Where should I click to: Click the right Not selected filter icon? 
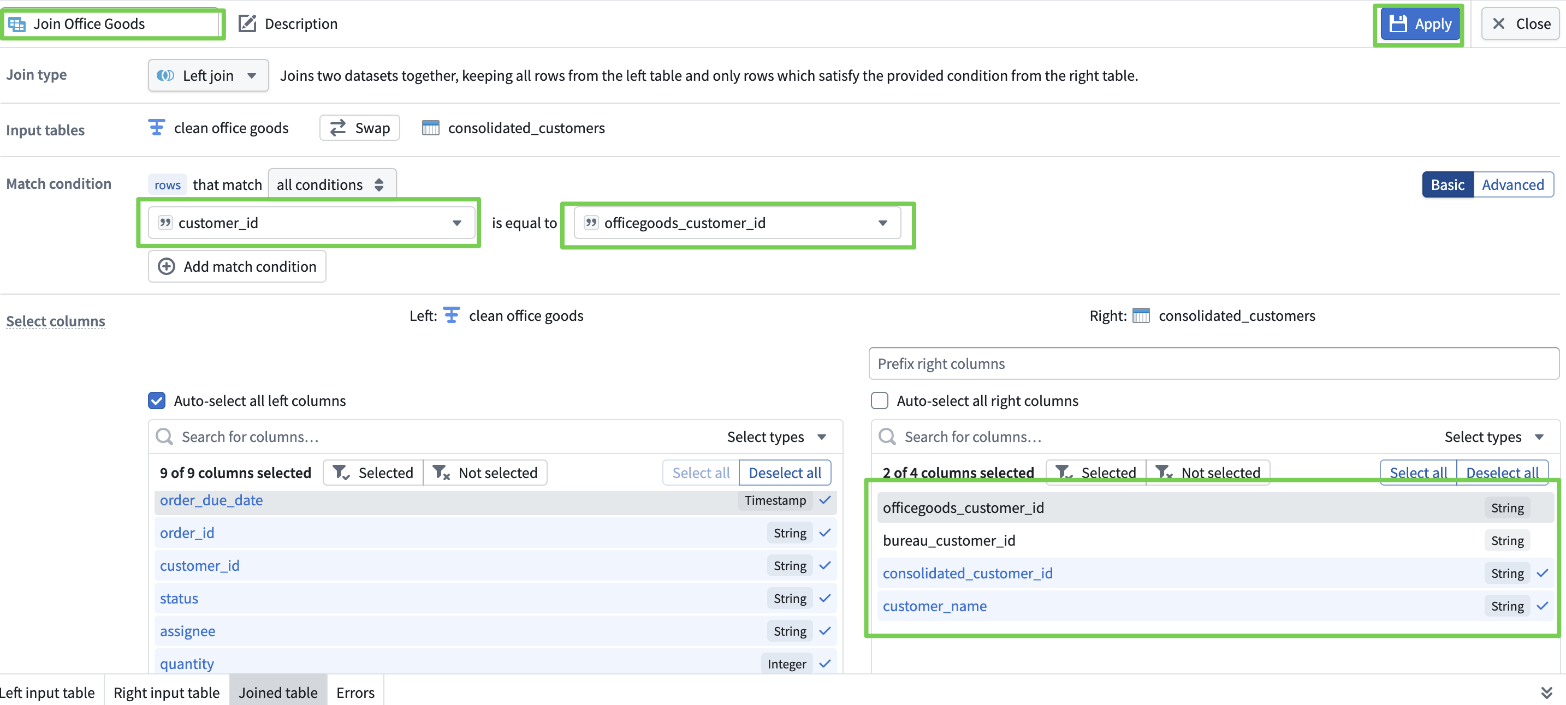[1164, 472]
